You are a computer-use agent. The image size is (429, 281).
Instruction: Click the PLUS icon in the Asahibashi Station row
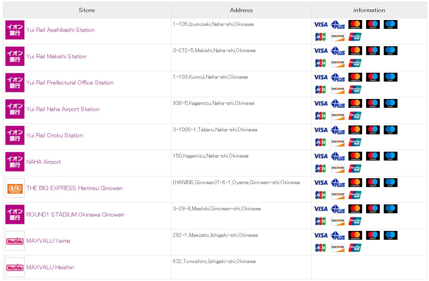pos(338,24)
